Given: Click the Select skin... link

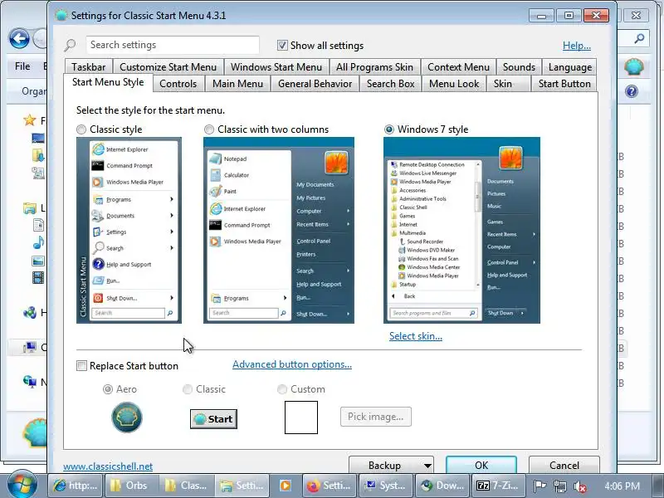Looking at the screenshot, I should pyautogui.click(x=416, y=336).
